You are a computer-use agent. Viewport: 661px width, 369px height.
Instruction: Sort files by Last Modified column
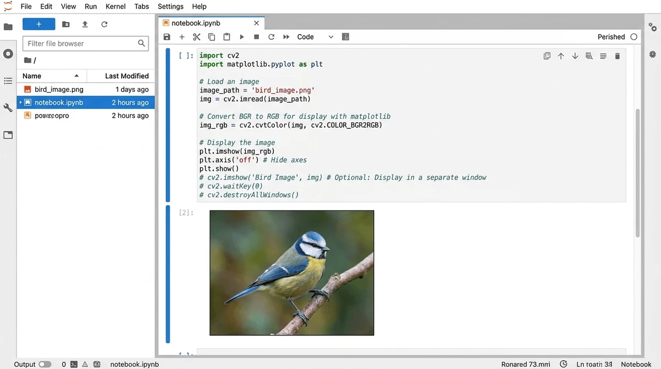pyautogui.click(x=120, y=76)
